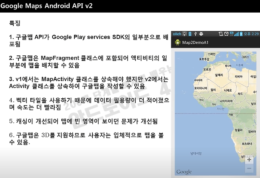The height and width of the screenshot is (178, 260).
Task: Click the word MapActivity in point 3
Action: [x=57, y=79]
